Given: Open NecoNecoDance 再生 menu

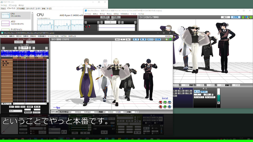Looking at the screenshot, I should (x=109, y=14).
